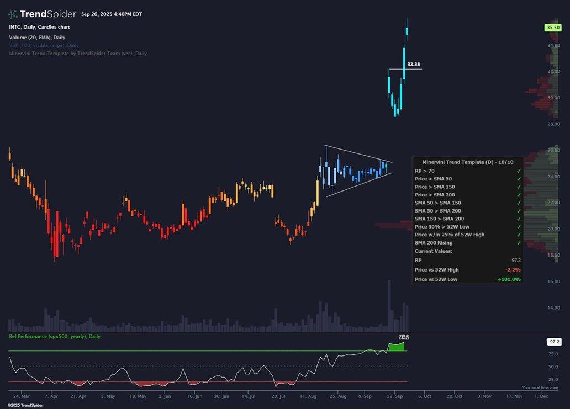
Task: Click the Minervini Trend Template (D) - 10/10 header
Action: click(x=468, y=162)
